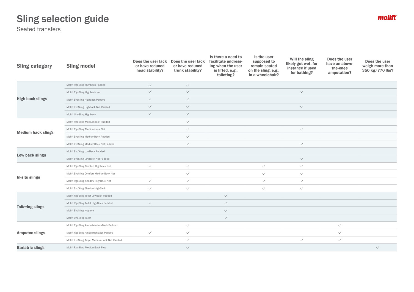The width and height of the screenshot is (414, 292).
Task: Click EvoSling Comfort MediumBack Net remain-seated checkmark
Action: 264,174
